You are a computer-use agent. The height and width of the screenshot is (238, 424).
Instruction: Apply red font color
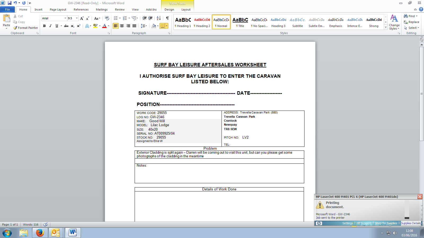[104, 26]
